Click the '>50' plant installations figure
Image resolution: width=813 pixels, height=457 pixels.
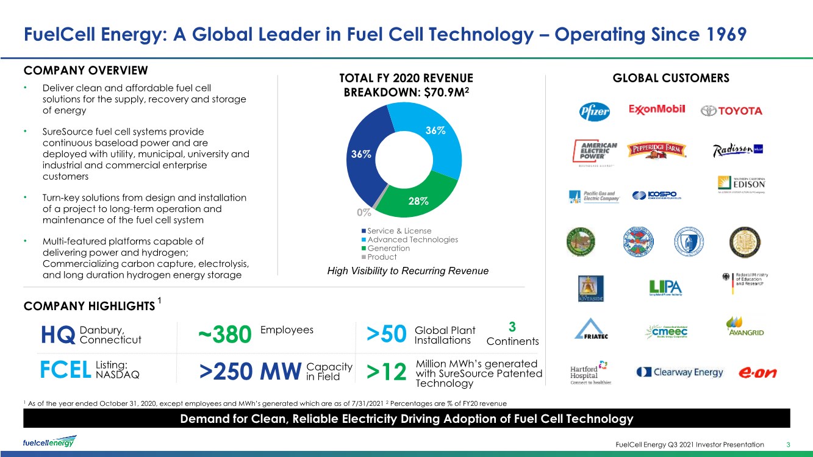[387, 335]
